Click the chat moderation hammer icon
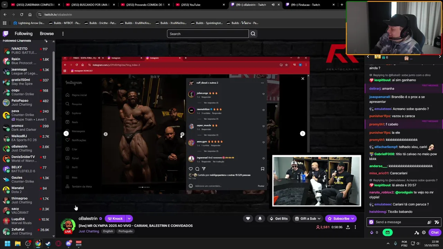 pos(417,232)
